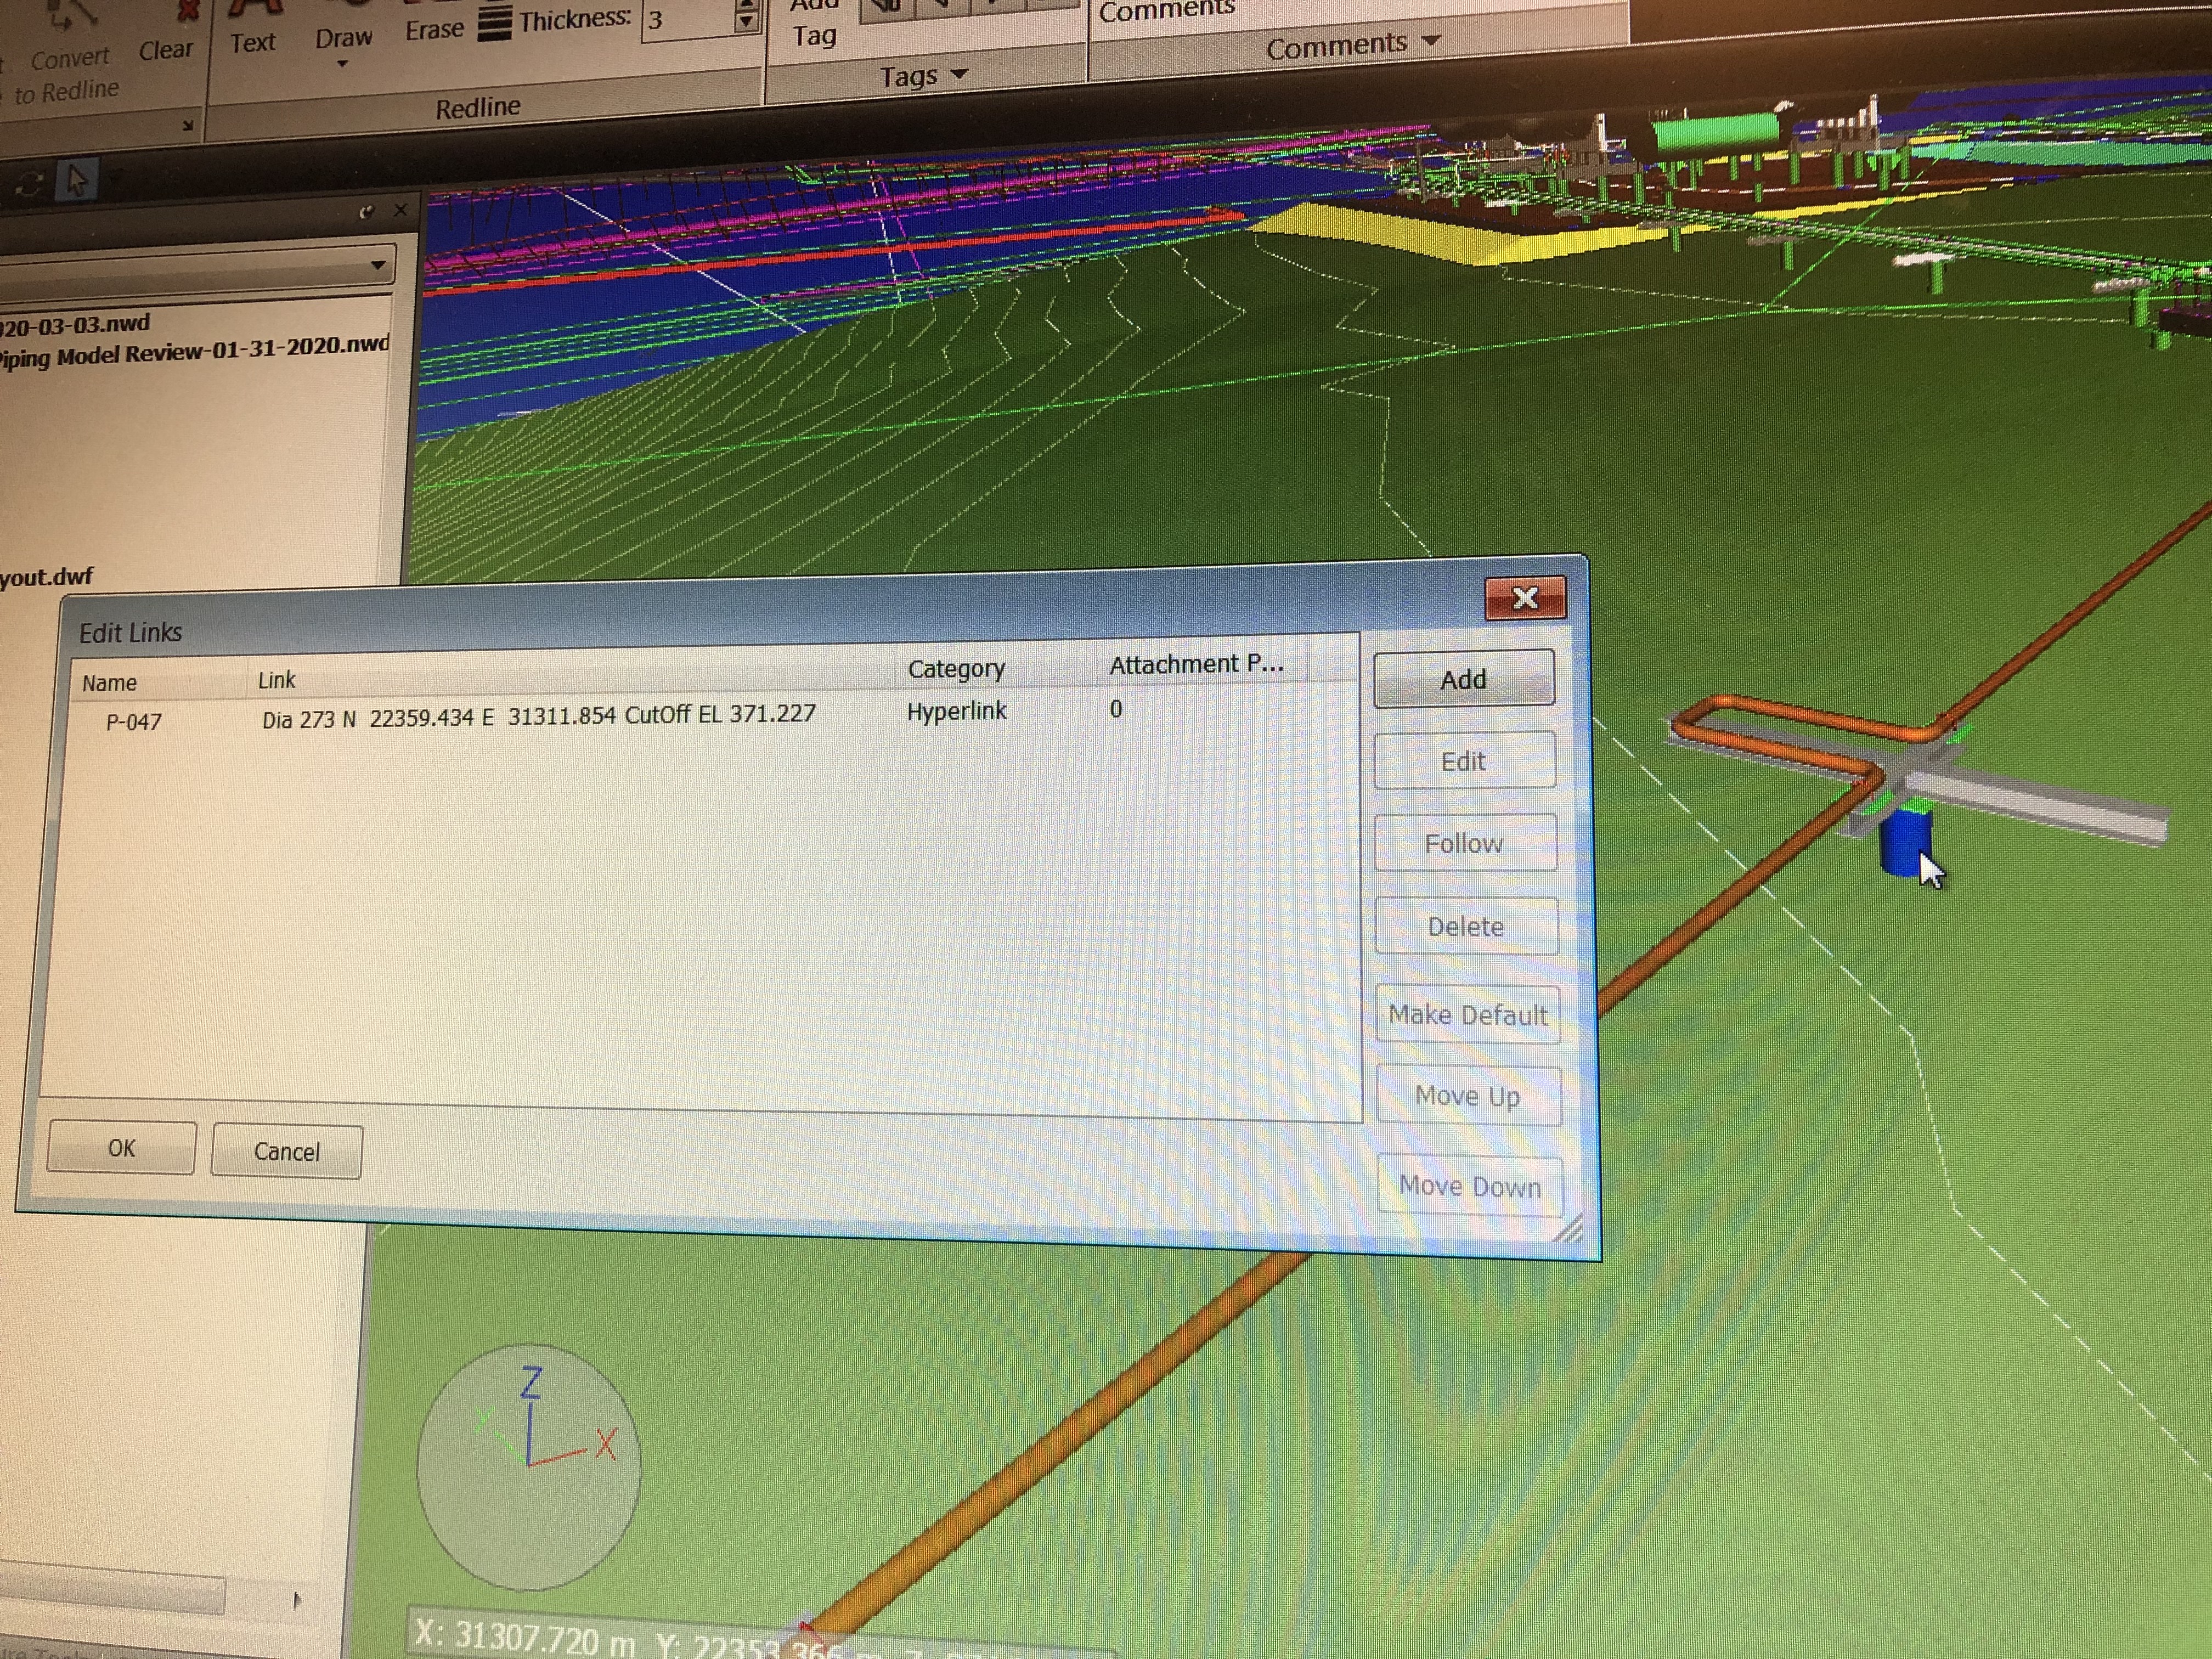Viewport: 2212px width, 1659px height.
Task: Click the Hyperlink category cell
Action: [x=957, y=711]
